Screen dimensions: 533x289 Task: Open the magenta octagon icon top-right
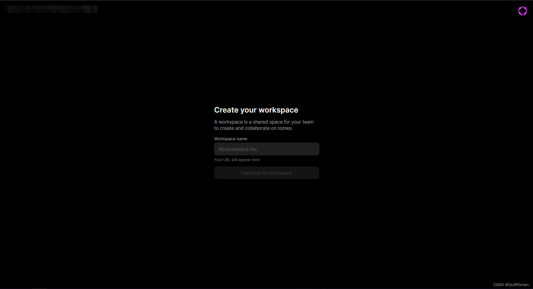point(522,11)
